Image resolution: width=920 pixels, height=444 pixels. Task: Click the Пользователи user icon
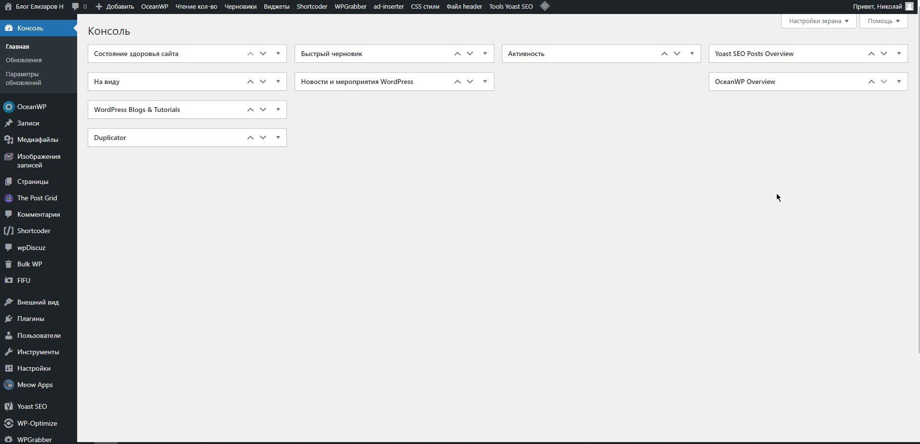(9, 335)
